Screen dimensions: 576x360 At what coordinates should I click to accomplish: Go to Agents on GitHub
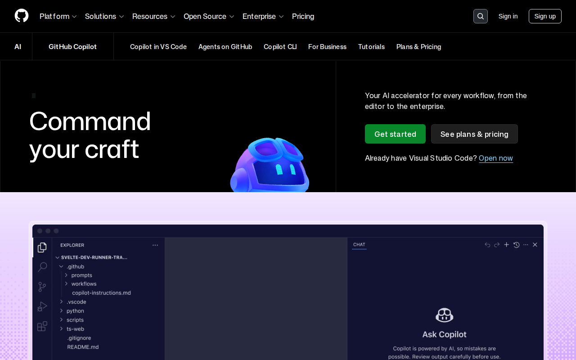coord(225,47)
